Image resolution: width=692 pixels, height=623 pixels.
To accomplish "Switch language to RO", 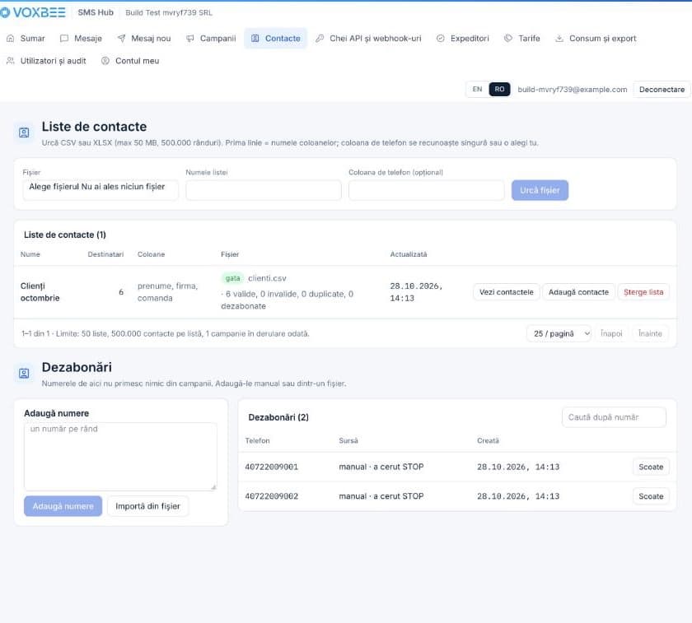I will (499, 89).
